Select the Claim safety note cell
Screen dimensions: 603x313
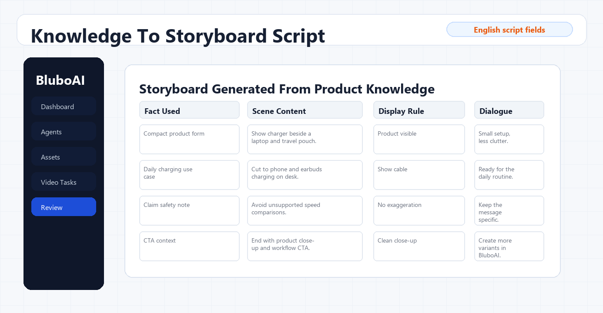(x=189, y=211)
